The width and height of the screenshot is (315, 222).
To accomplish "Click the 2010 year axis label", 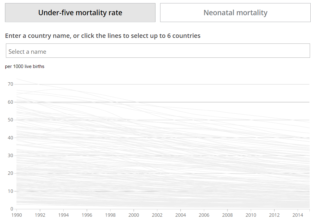I will click(x=251, y=215).
